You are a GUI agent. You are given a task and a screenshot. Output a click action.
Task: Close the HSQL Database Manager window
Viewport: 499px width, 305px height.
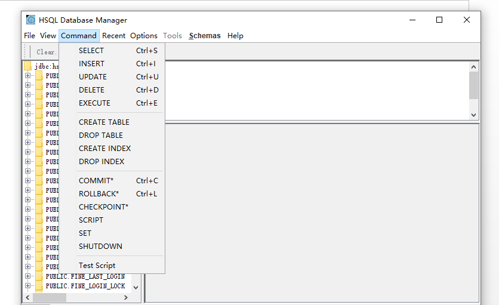467,20
